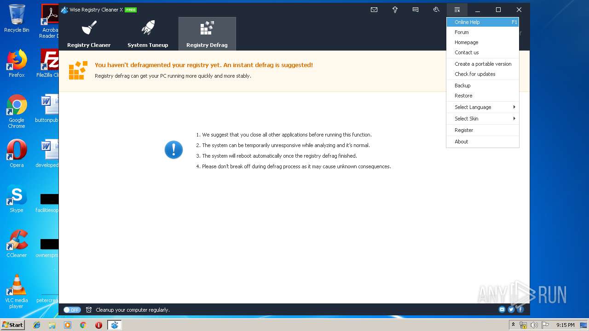Click Restore in the menu
The image size is (589, 331).
pos(483,96)
